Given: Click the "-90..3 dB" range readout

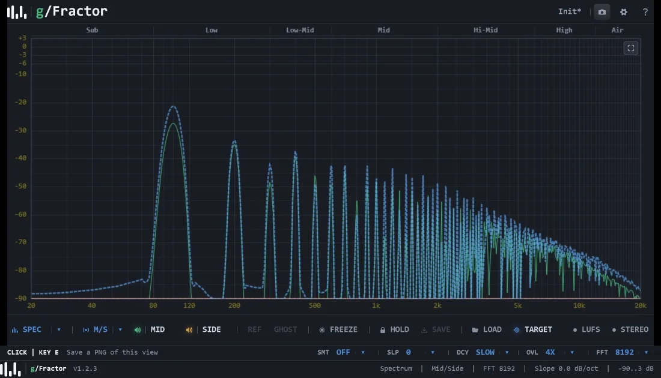Looking at the screenshot, I should [x=636, y=368].
